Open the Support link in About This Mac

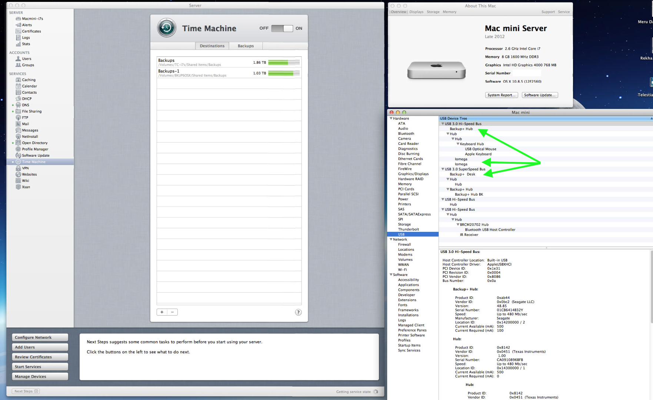[548, 12]
